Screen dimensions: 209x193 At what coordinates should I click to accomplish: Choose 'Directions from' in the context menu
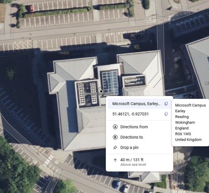pos(134,127)
